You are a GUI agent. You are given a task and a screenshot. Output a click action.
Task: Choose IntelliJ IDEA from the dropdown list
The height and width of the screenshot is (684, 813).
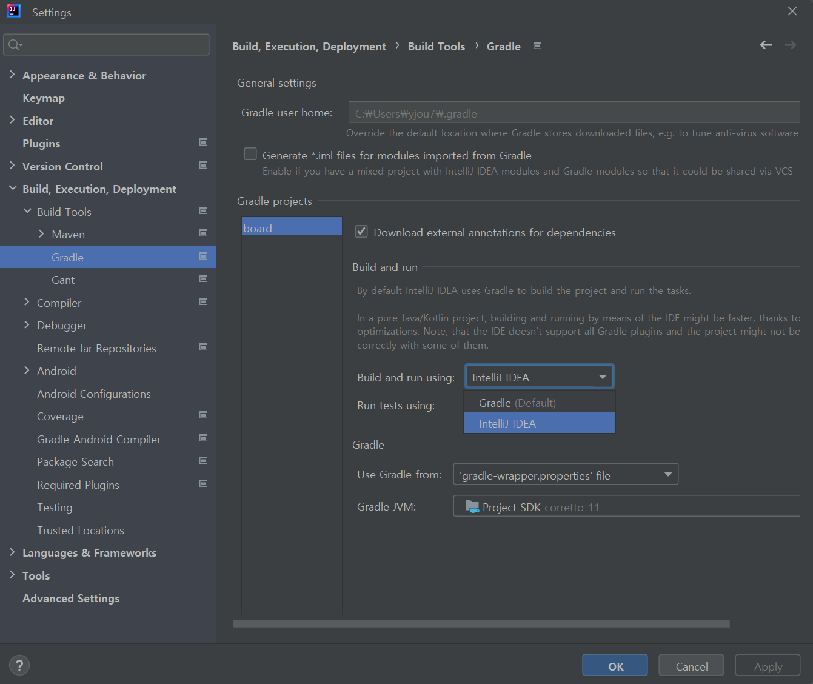pos(539,423)
